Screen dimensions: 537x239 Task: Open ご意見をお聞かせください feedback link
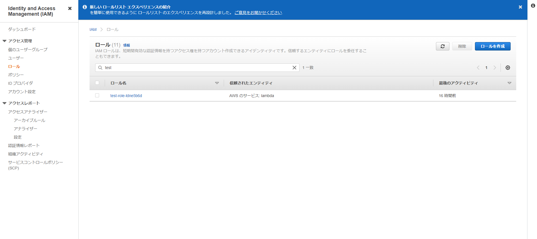click(258, 13)
